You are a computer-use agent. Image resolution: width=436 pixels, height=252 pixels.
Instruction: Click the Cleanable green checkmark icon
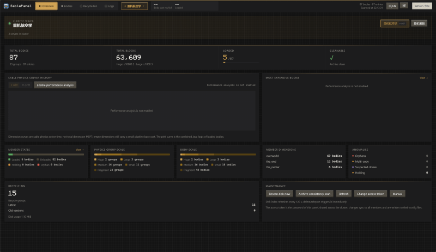click(x=331, y=58)
